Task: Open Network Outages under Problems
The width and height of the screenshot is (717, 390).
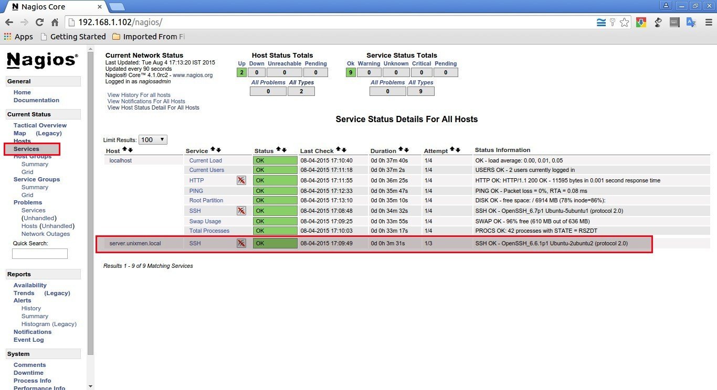Action: point(46,234)
